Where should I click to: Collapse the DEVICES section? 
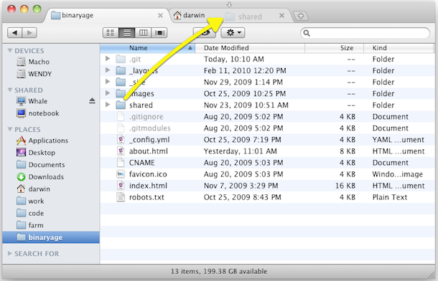point(10,50)
